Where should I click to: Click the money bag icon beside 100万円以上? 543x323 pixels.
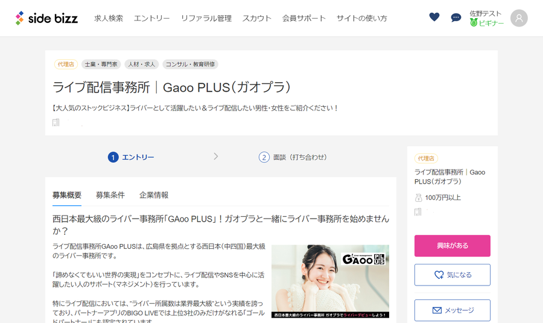point(418,197)
